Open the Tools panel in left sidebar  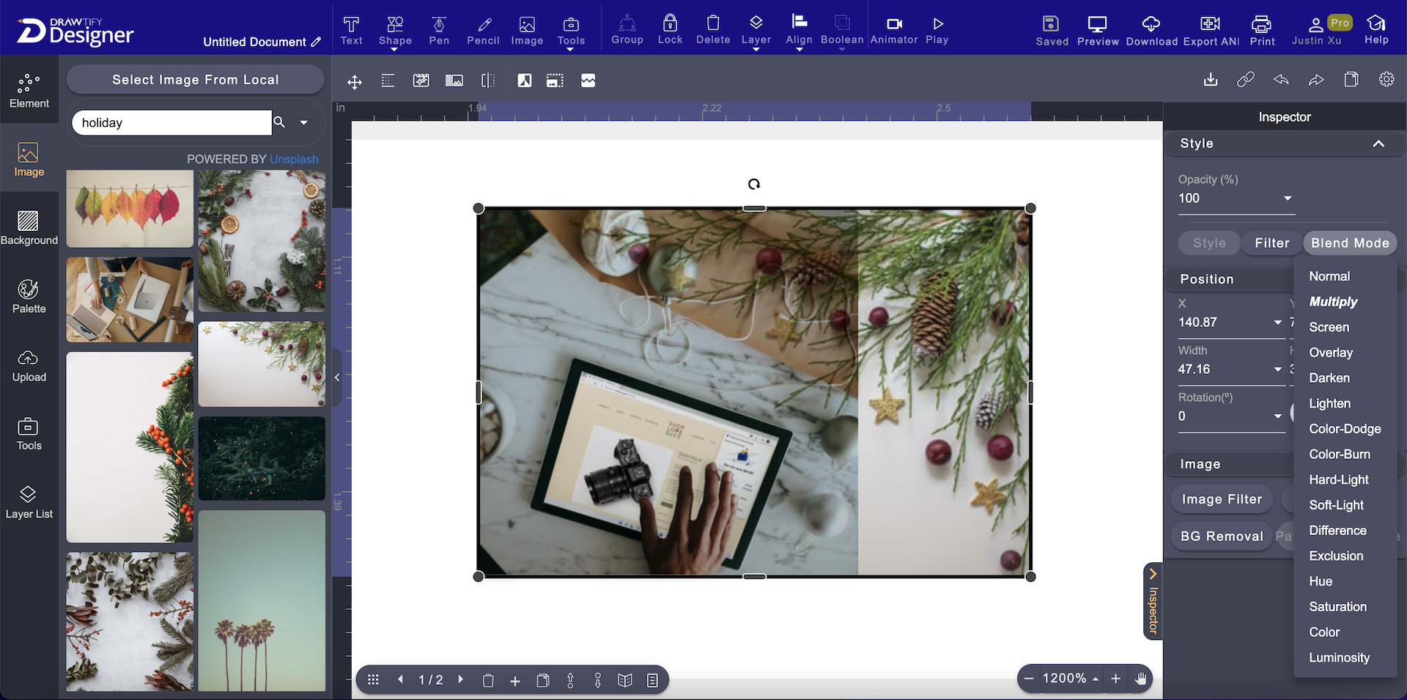coord(29,433)
